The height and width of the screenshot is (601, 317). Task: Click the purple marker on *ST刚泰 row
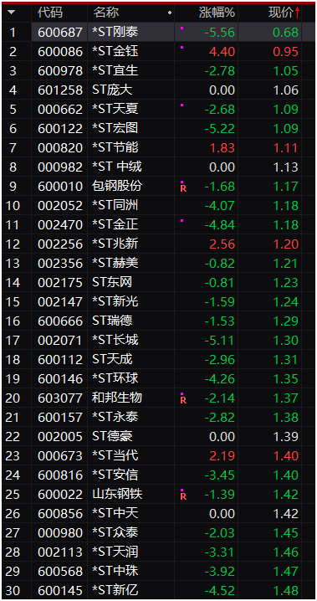click(x=182, y=28)
